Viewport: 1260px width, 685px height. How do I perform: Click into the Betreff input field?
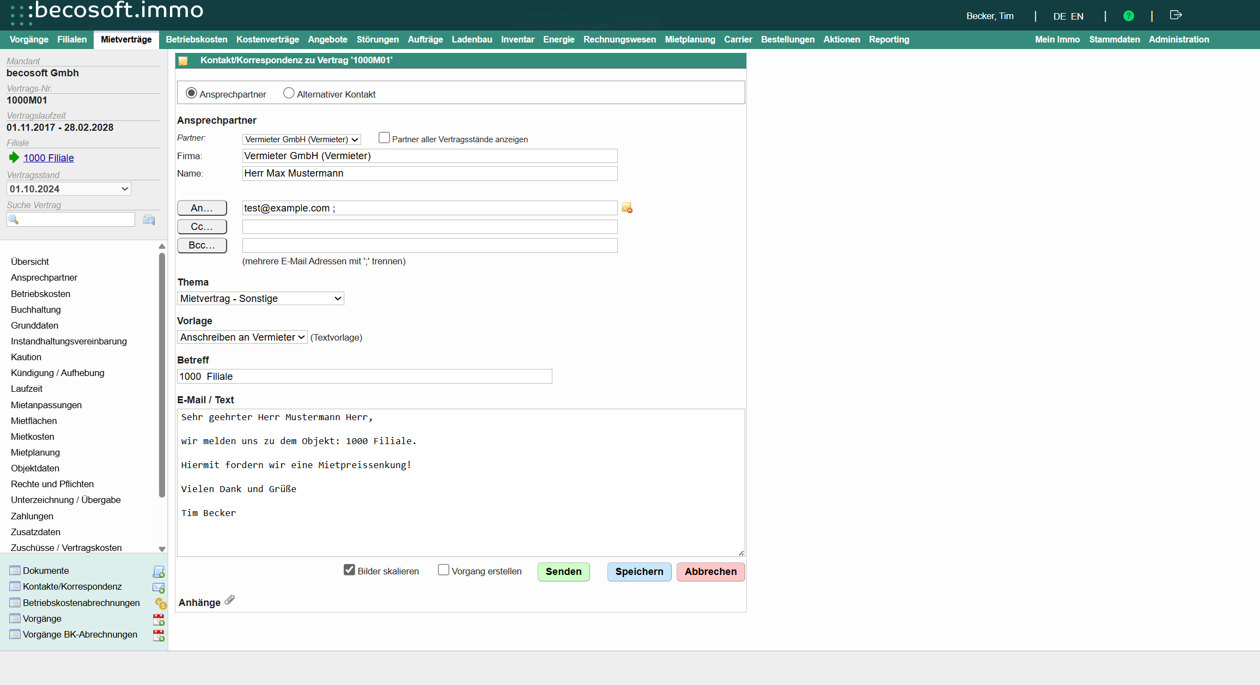tap(364, 377)
